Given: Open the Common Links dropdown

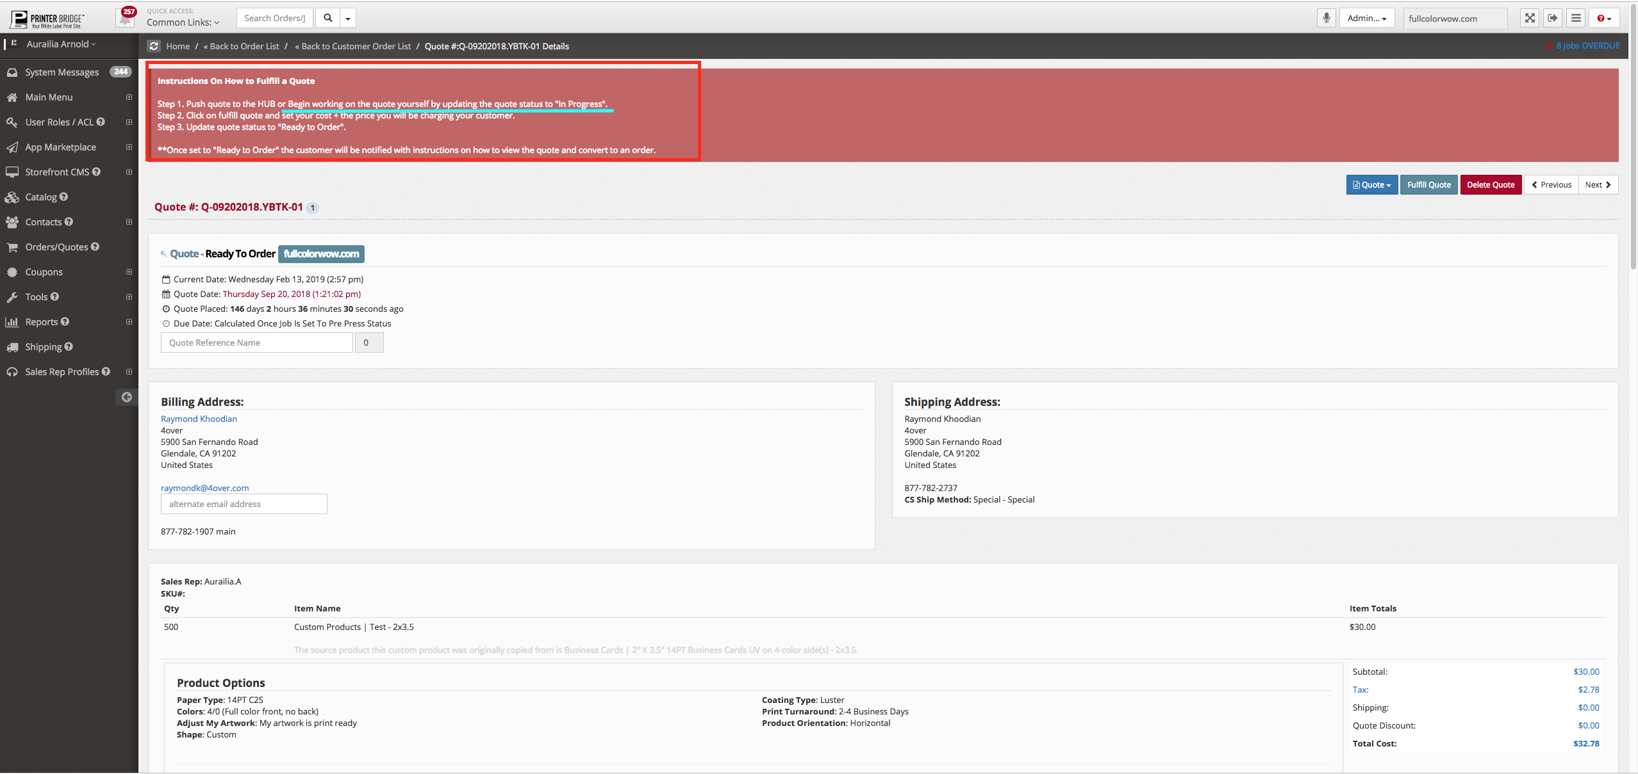Looking at the screenshot, I should 183,22.
